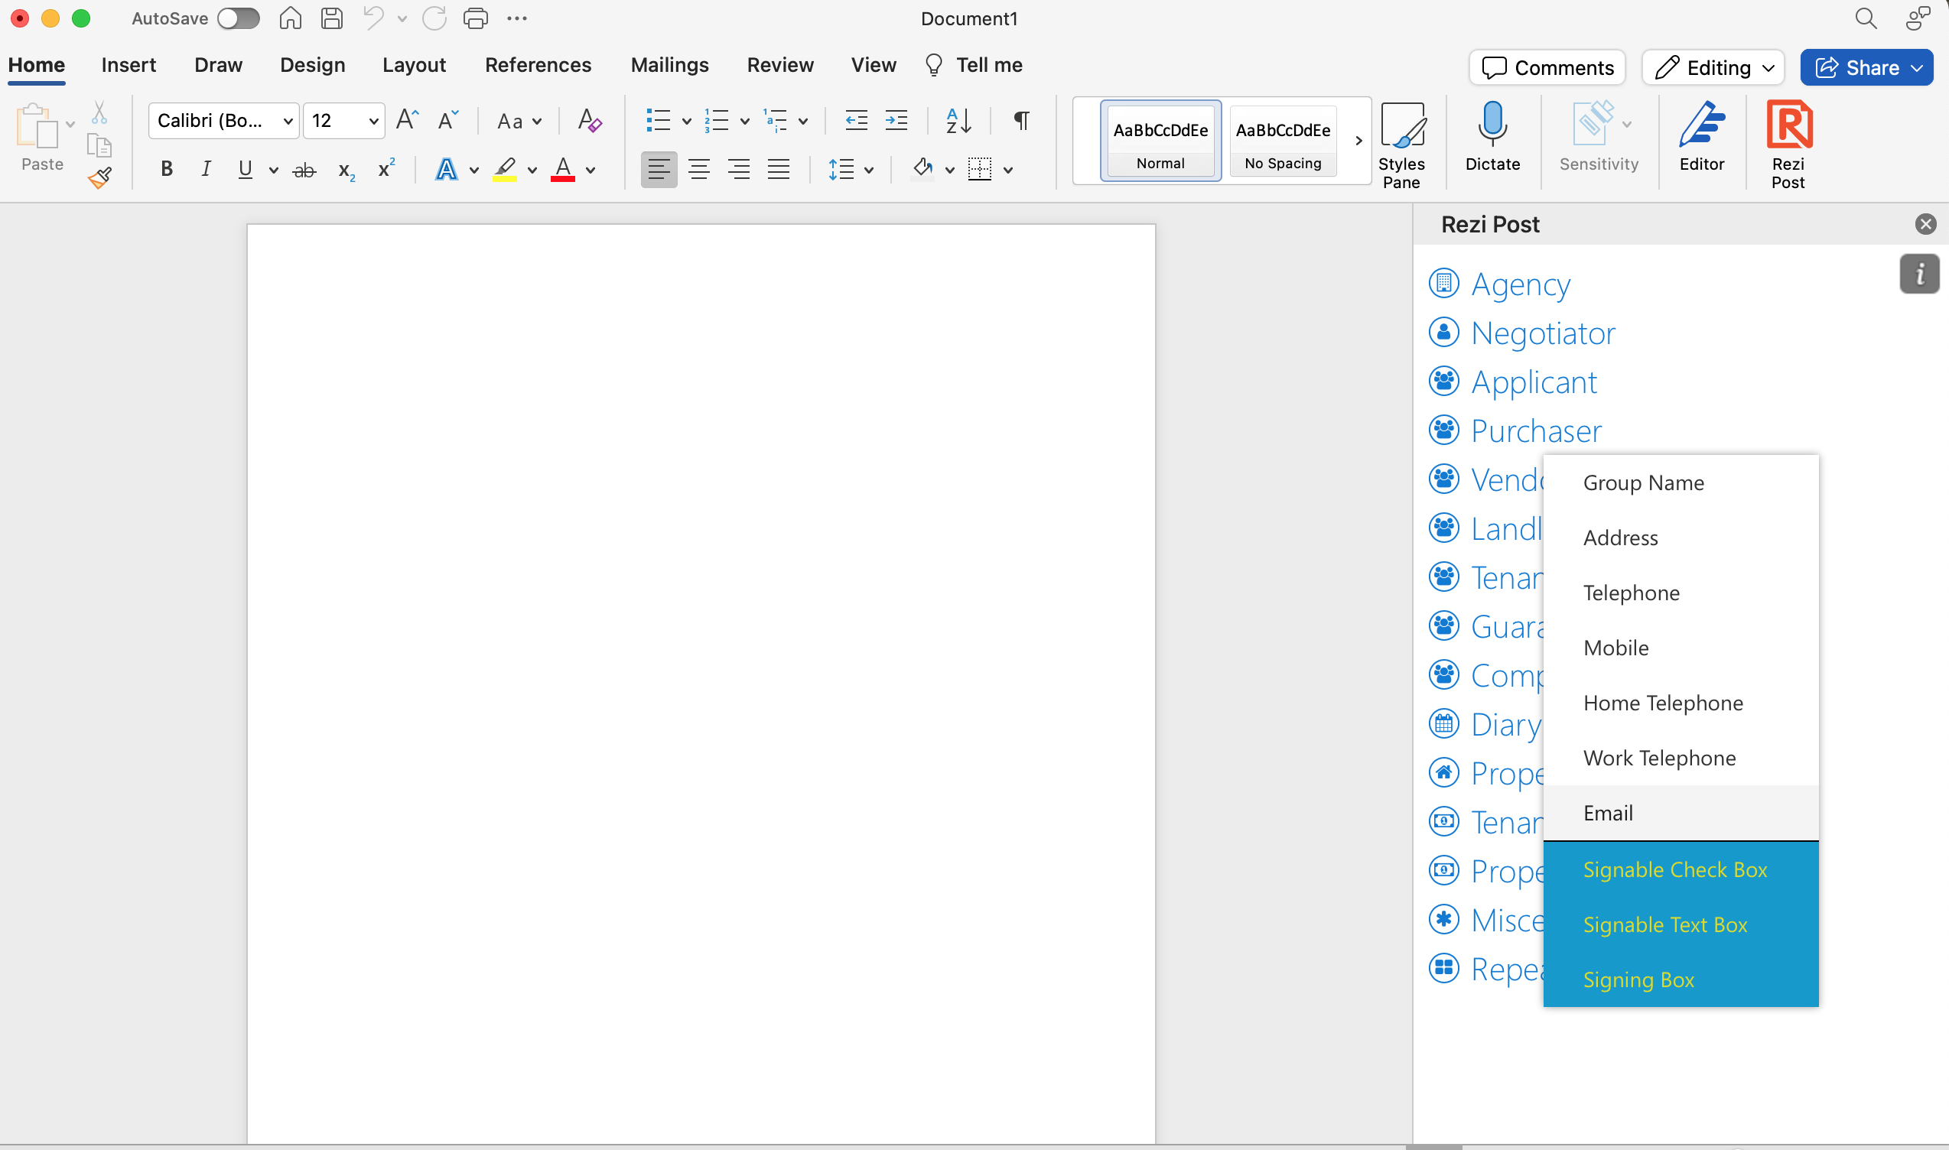
Task: Start Dictate microphone
Action: pos(1492,136)
